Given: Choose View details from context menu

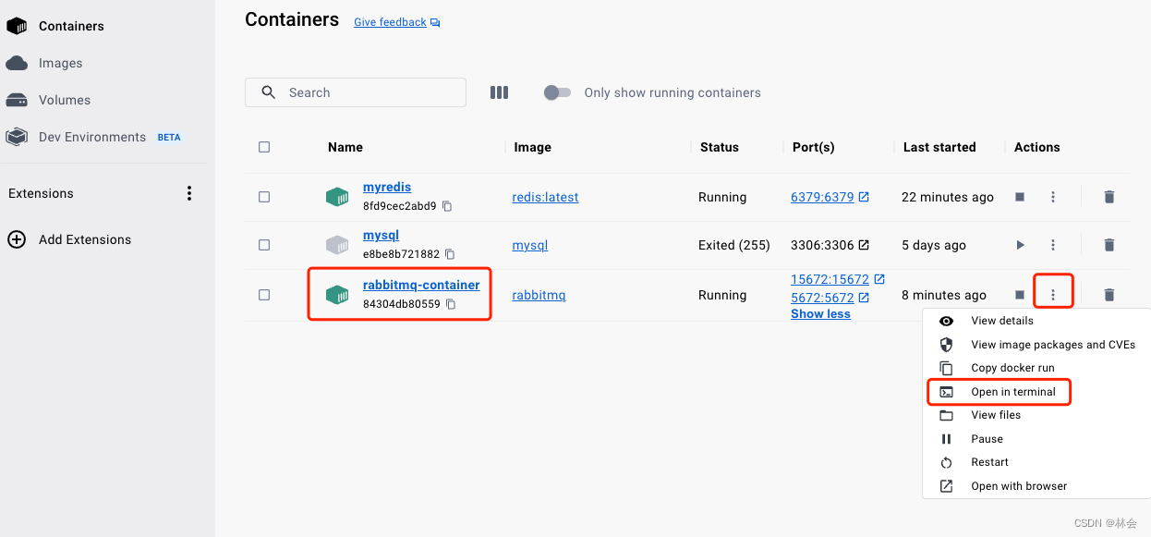Looking at the screenshot, I should pos(1036,321).
